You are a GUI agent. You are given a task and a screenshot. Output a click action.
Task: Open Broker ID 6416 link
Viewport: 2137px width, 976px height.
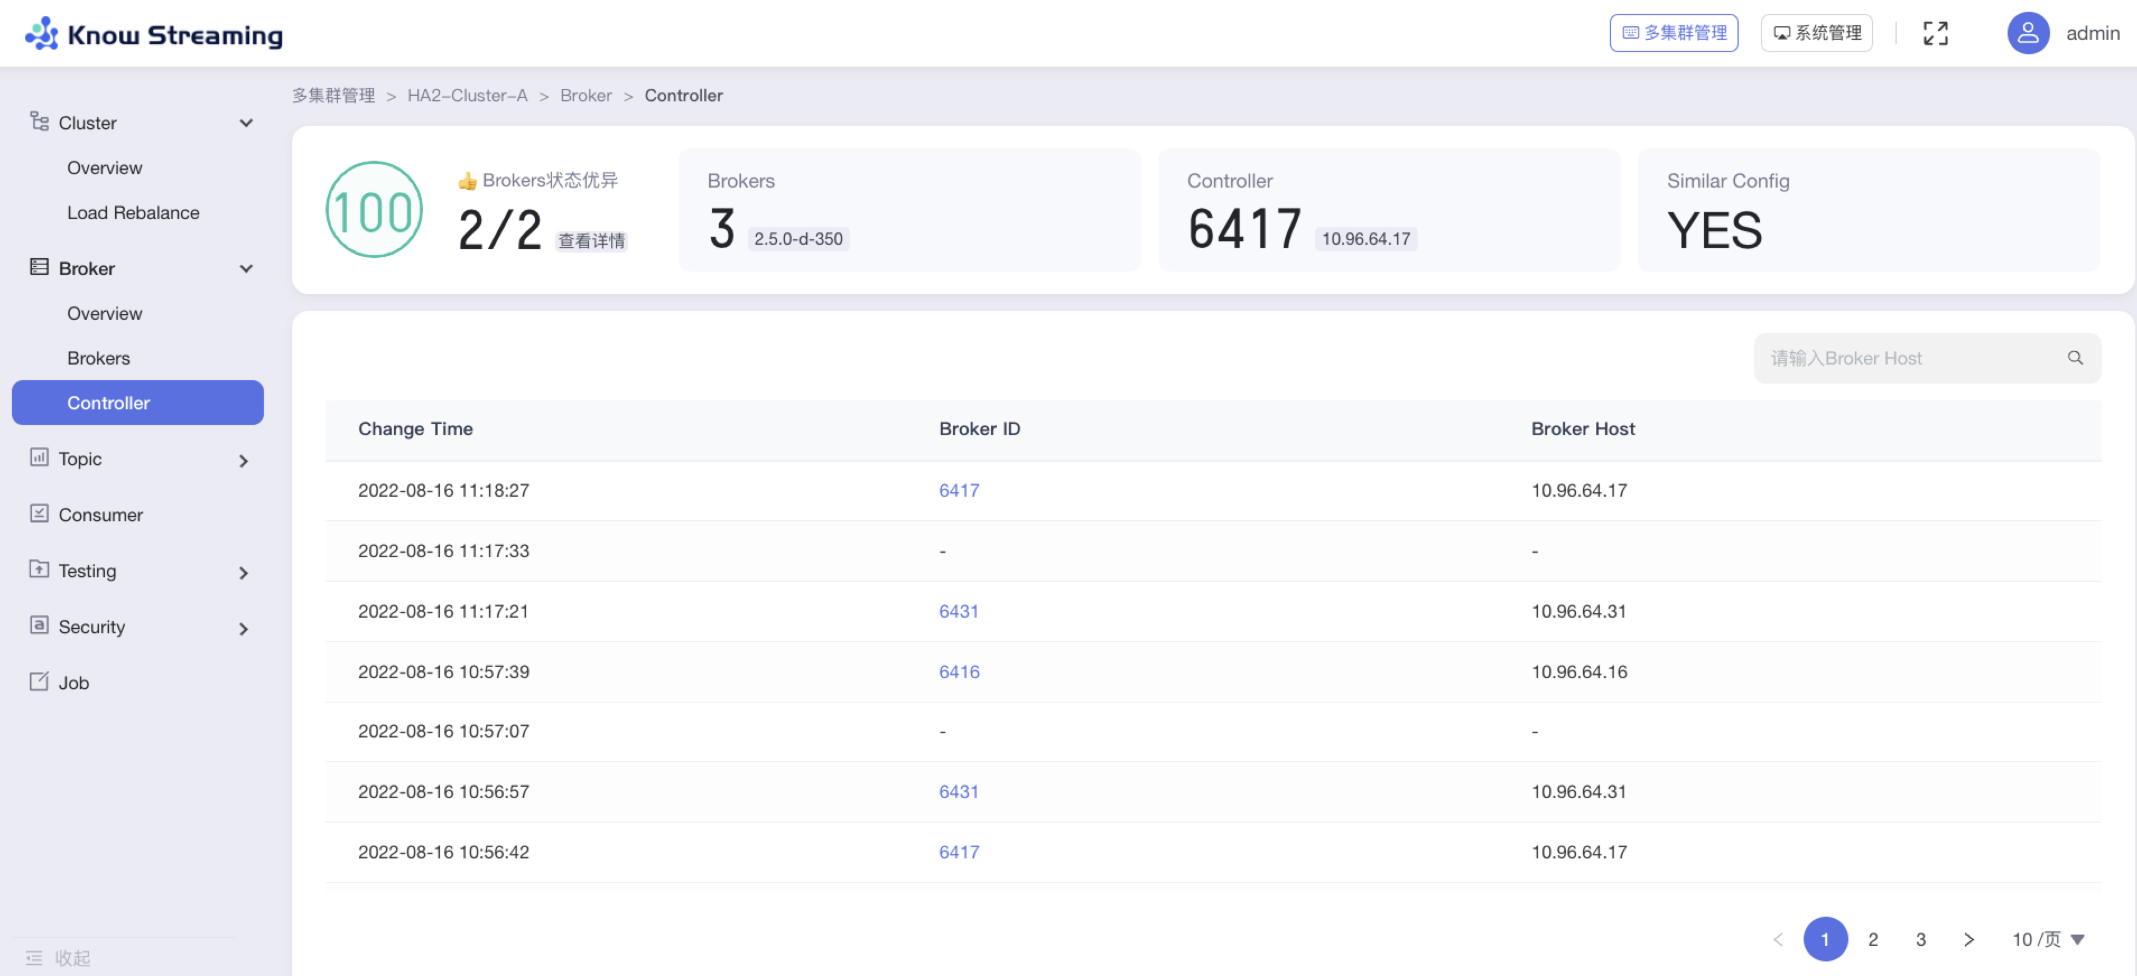(x=958, y=672)
